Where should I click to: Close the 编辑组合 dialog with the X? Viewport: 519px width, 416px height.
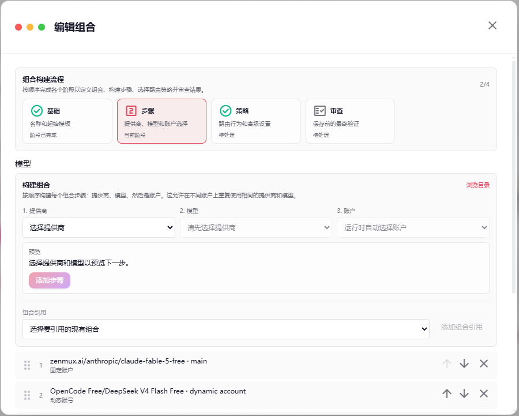(492, 25)
